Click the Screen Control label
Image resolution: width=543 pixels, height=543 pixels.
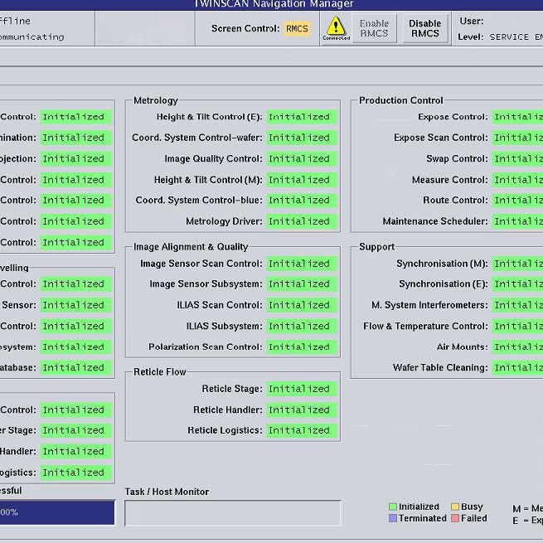[x=245, y=28]
